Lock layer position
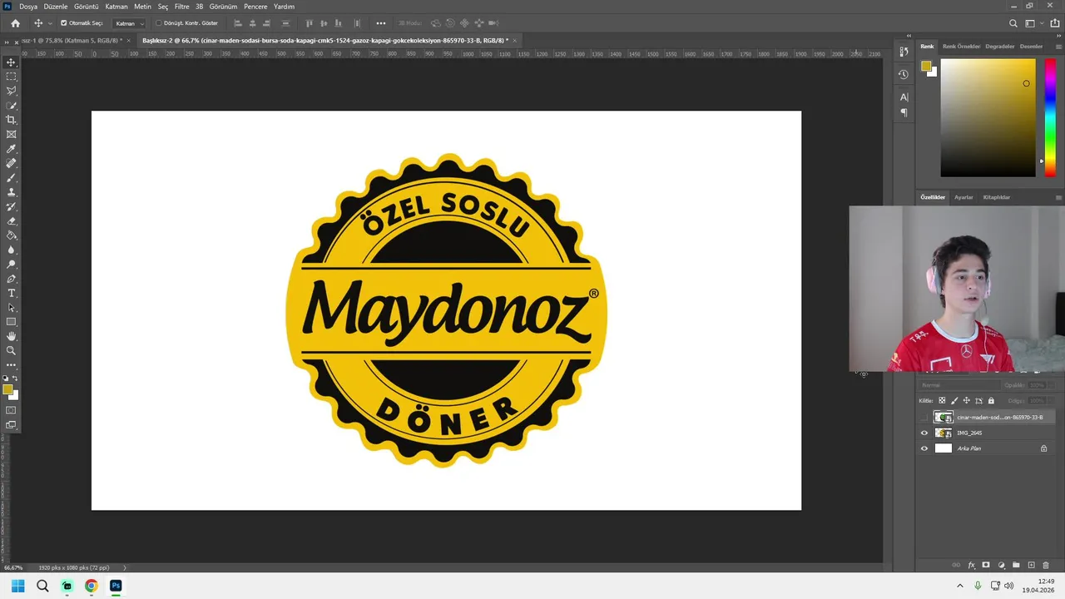 pos(967,400)
